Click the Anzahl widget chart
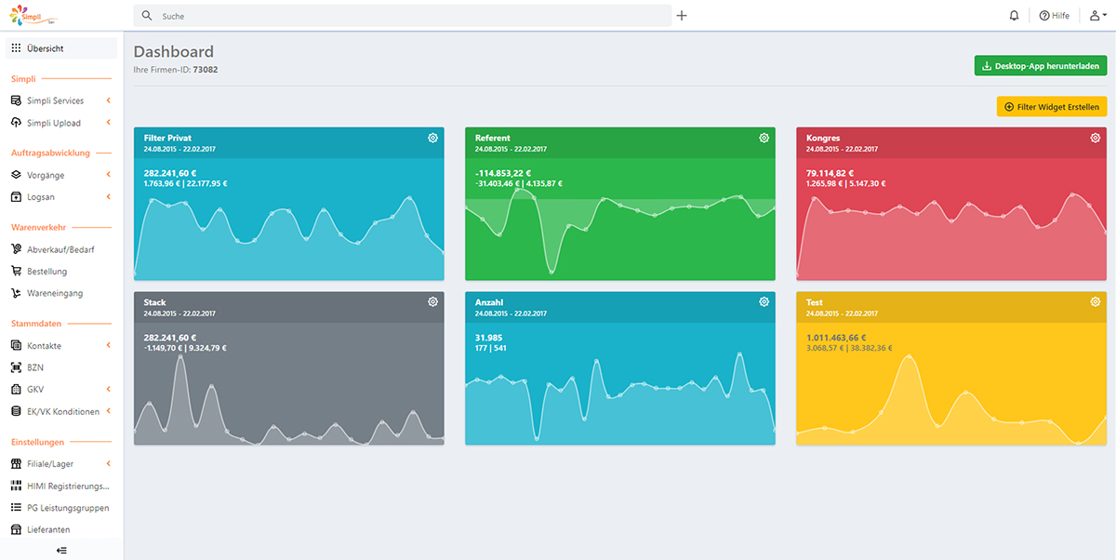 [619, 400]
